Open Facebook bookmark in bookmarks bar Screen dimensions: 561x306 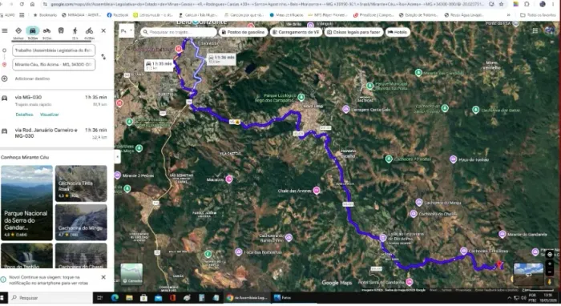point(118,15)
